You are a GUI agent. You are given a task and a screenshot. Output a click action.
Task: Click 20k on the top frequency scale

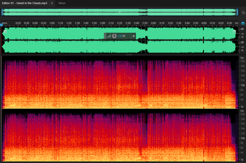tap(243, 61)
